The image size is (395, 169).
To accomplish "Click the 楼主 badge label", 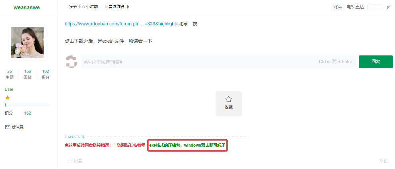I will pos(338,7).
